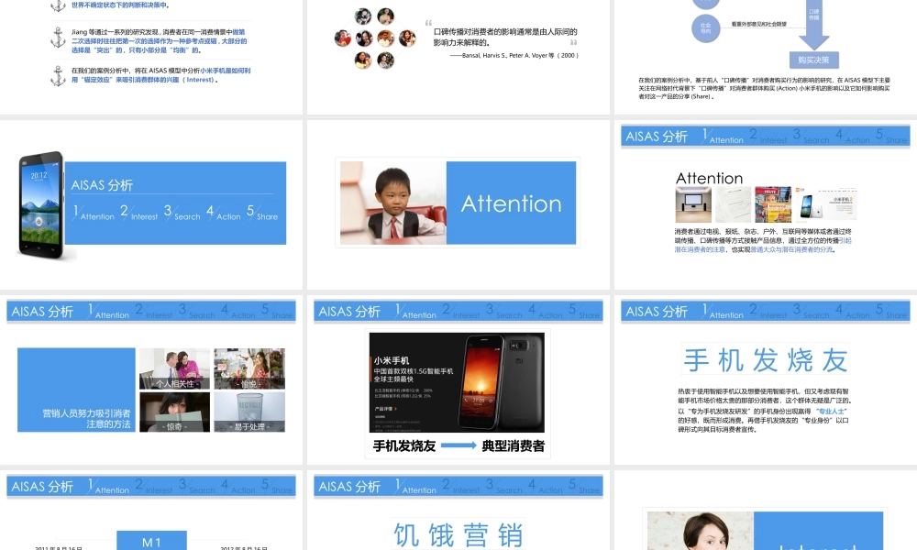This screenshot has height=550, width=917.
Task: Click the circular cluster of avatar photos
Action: [374, 38]
